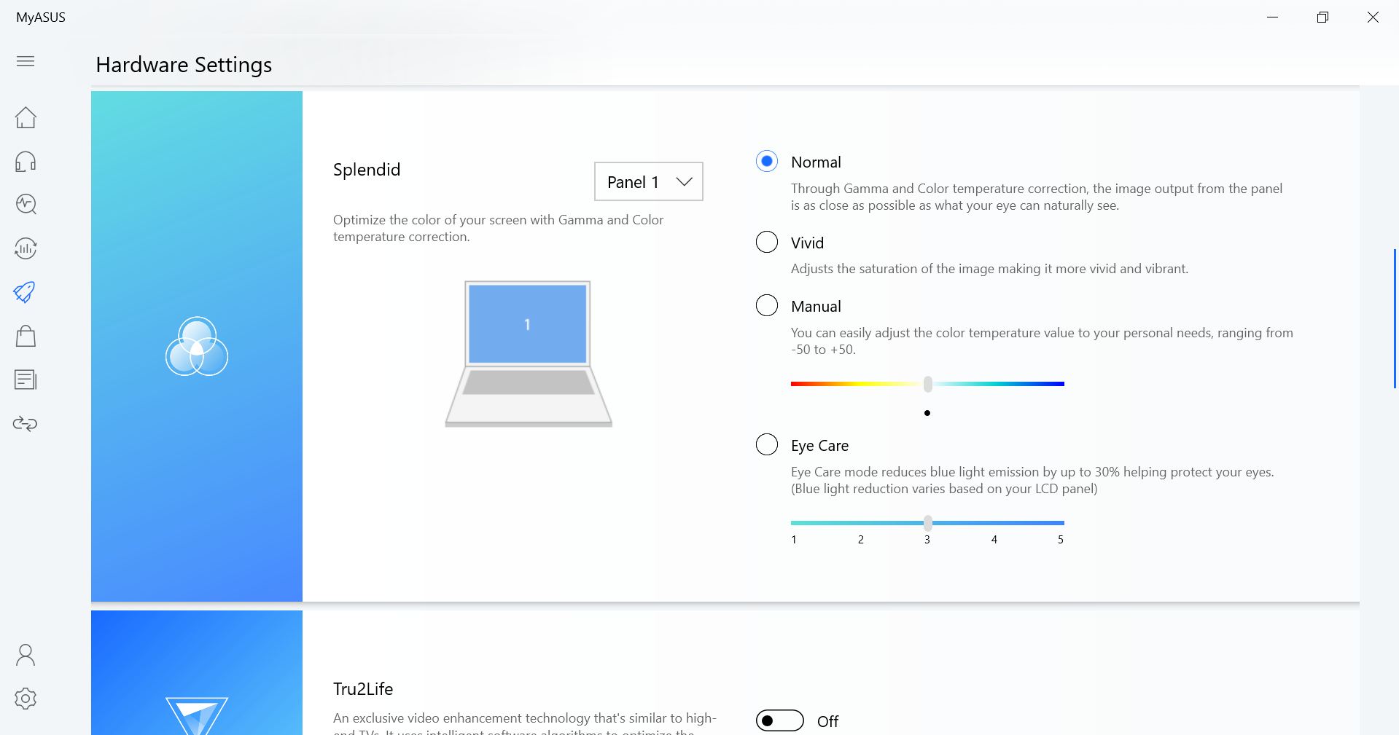This screenshot has height=735, width=1399.
Task: Open the news list icon in sidebar
Action: pos(26,380)
